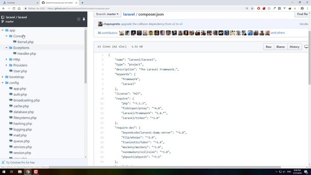
Task: View file History
Action: pos(294,47)
